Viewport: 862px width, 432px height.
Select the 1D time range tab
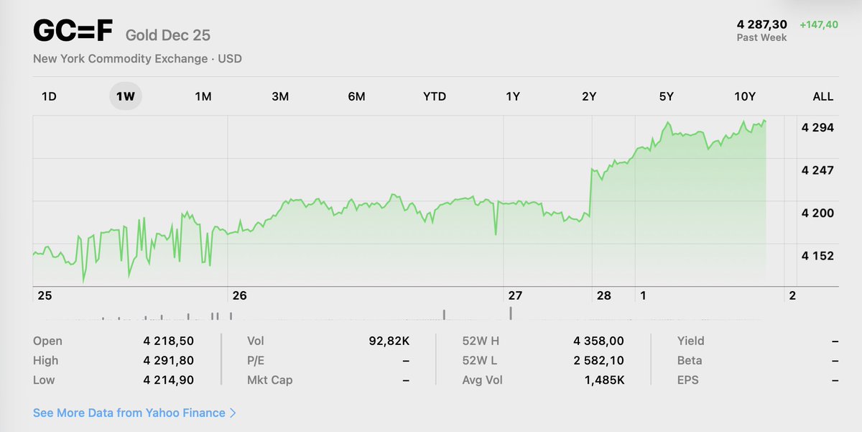(49, 96)
